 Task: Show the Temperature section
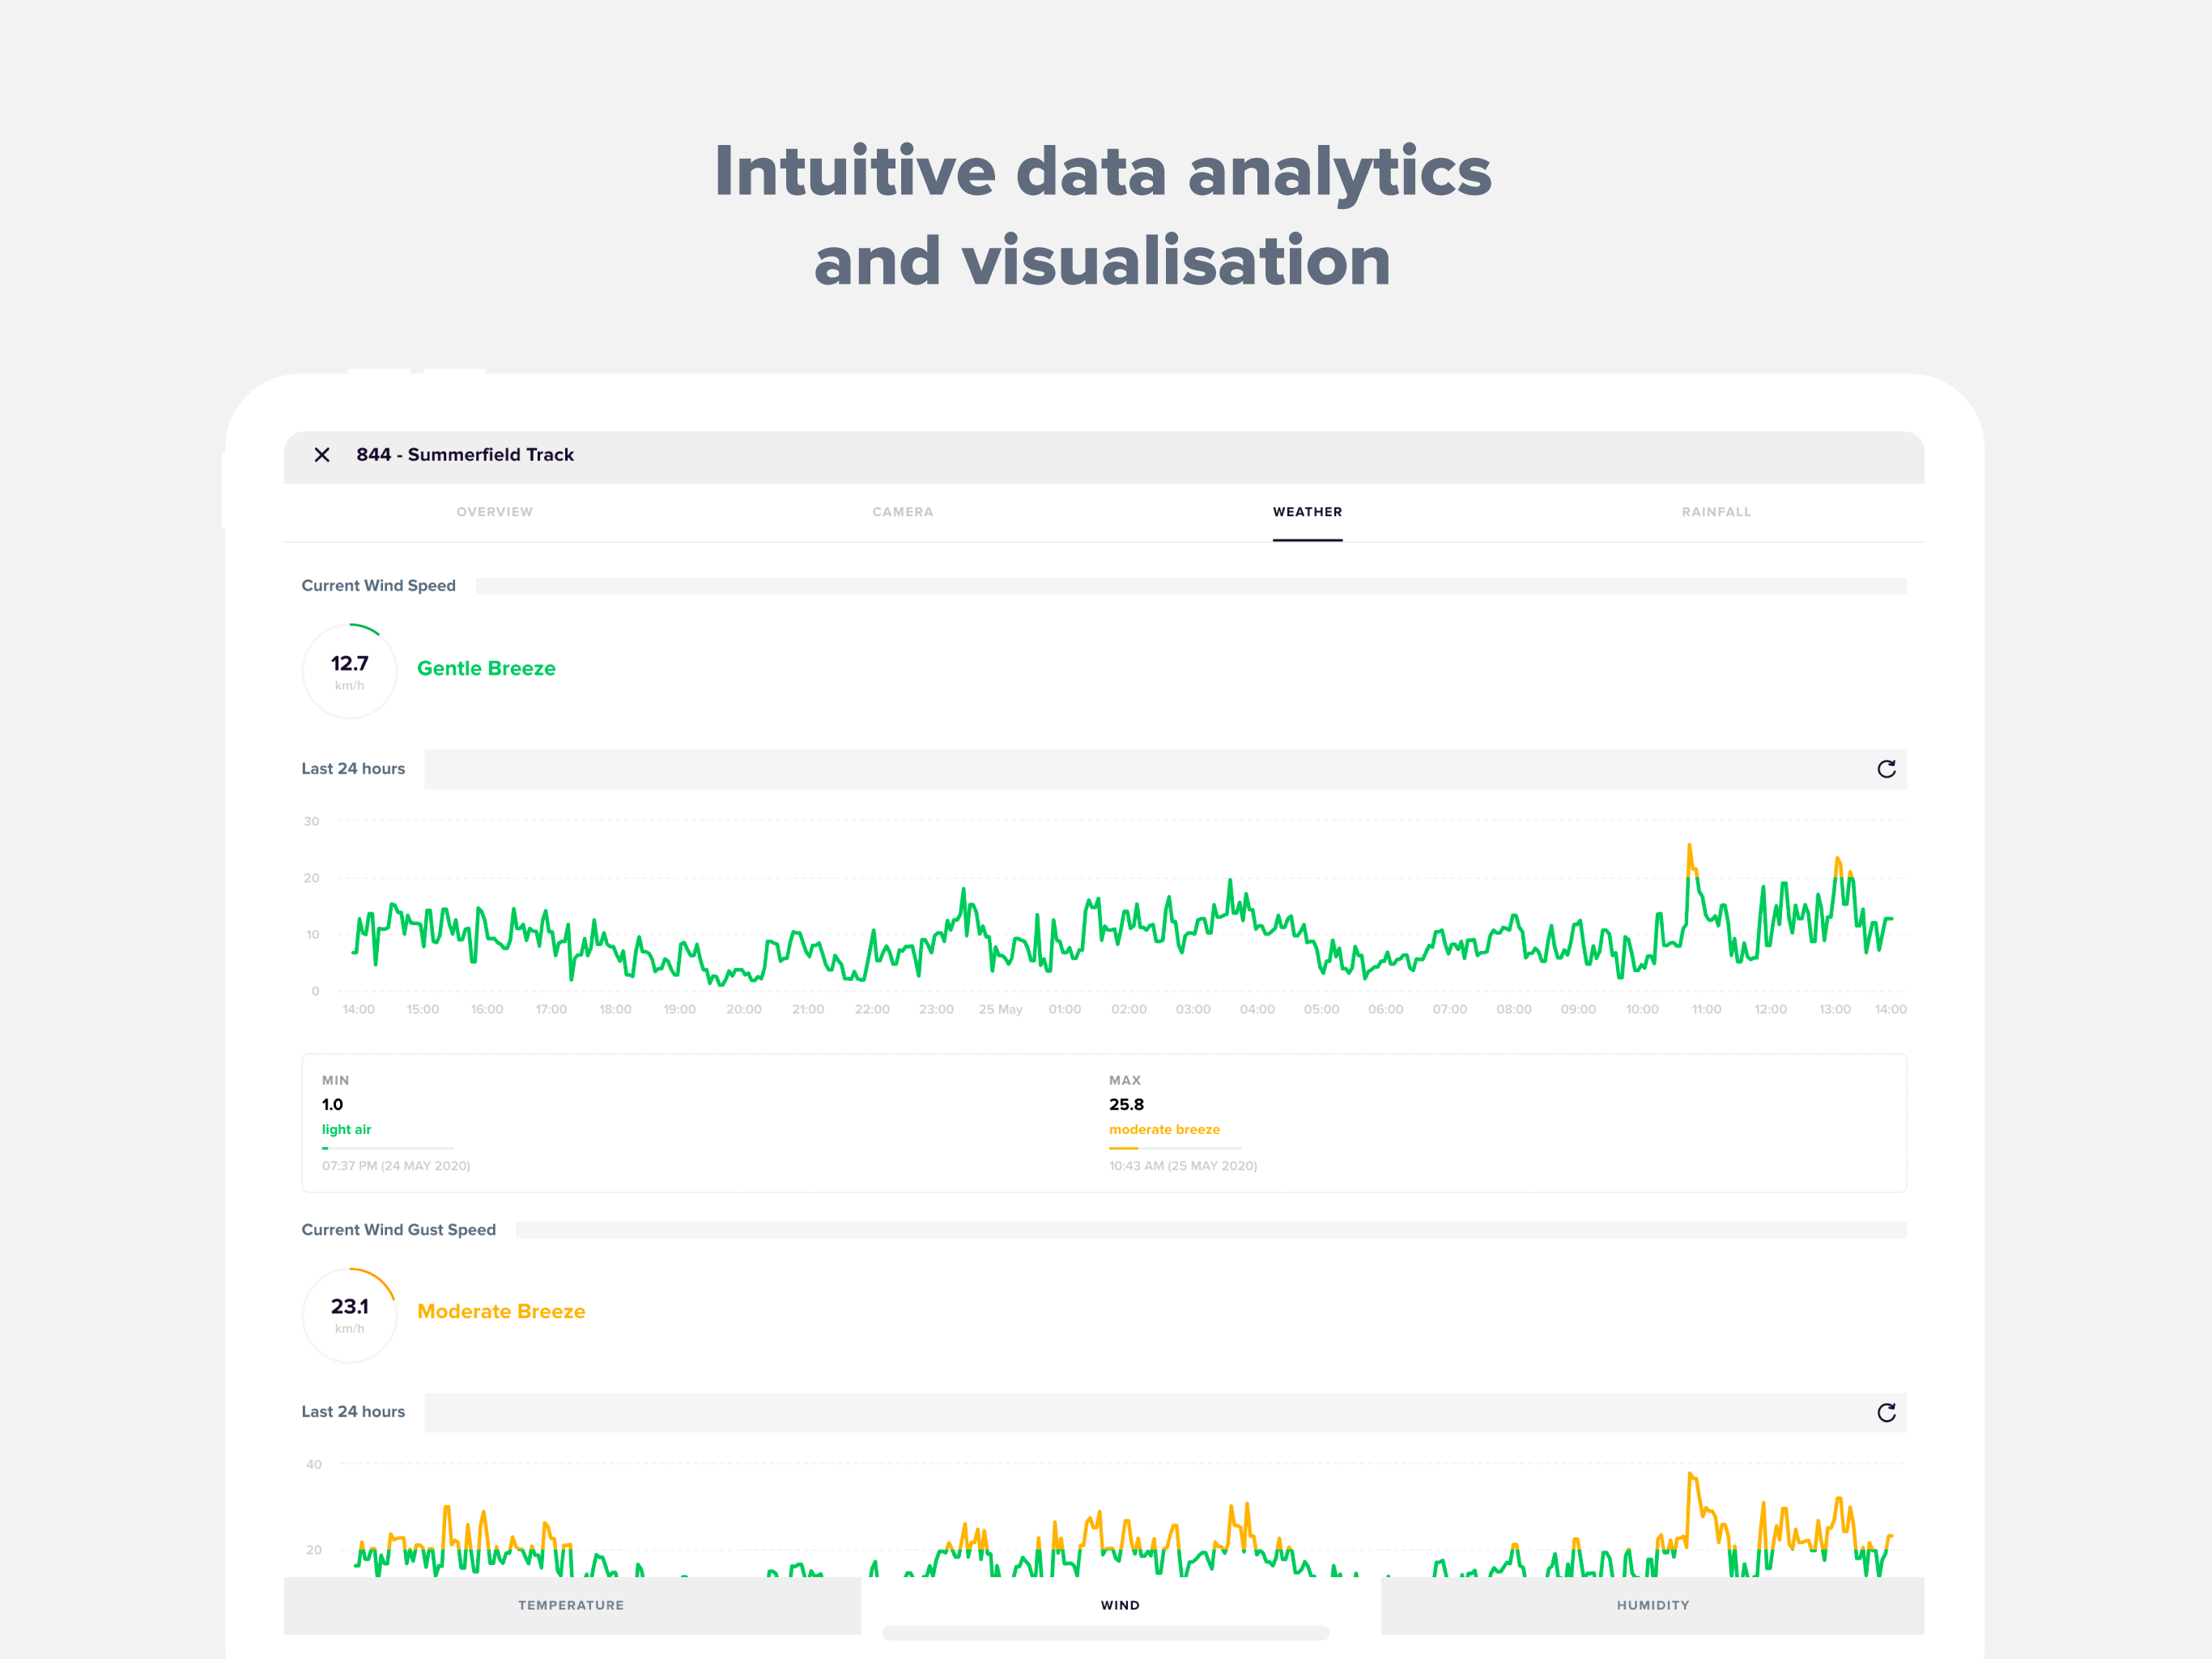(x=572, y=1605)
